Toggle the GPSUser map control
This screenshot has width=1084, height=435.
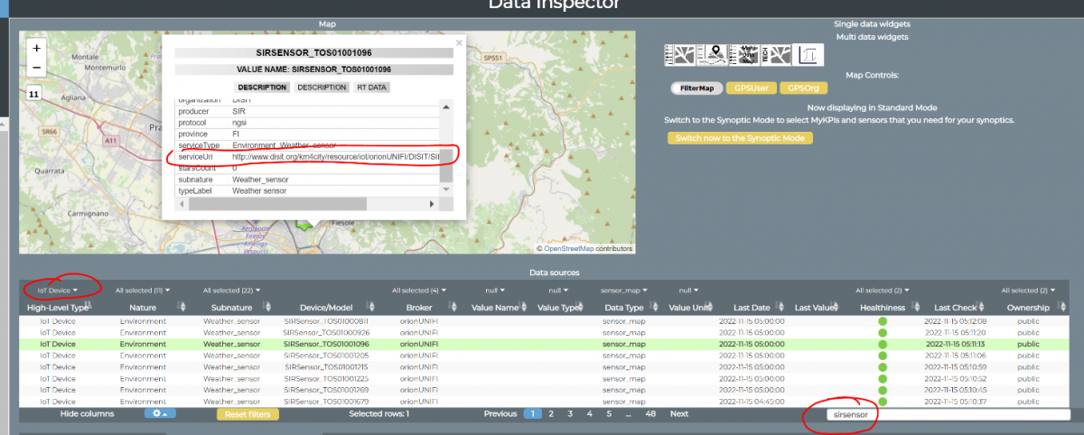pyautogui.click(x=750, y=88)
